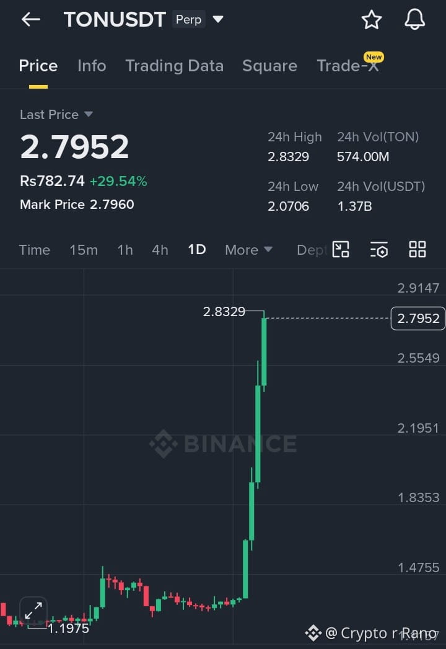446x649 pixels.
Task: Select the 4h chart interval
Action: (160, 250)
